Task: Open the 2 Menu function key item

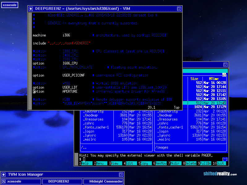Action: (x=101, y=163)
